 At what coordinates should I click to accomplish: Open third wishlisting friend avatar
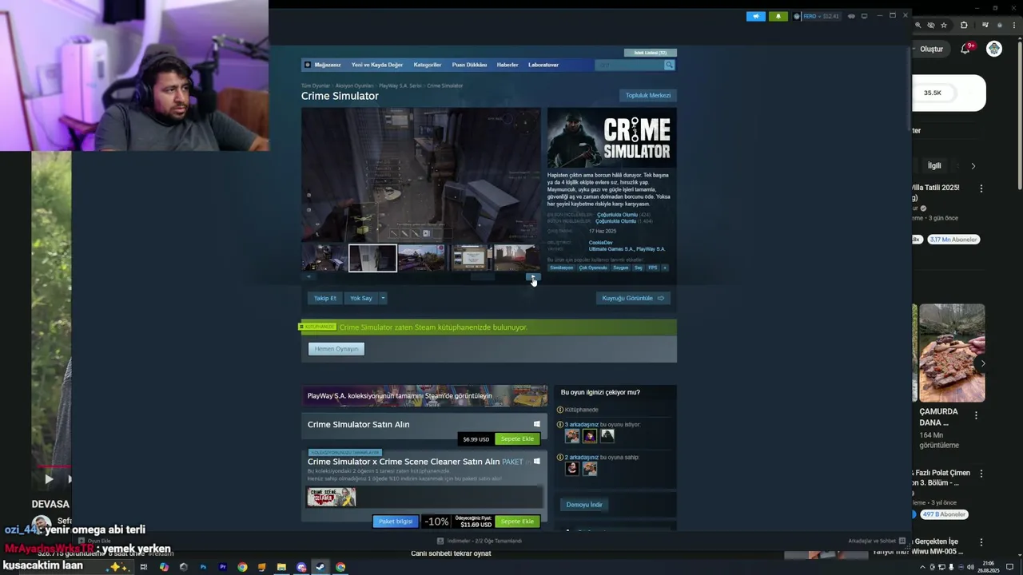607,436
